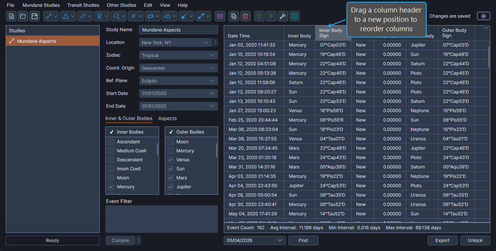This screenshot has height=251, width=496.
Task: Open the Coord. Origin dropdown showing Geocentric
Action: tap(179, 68)
